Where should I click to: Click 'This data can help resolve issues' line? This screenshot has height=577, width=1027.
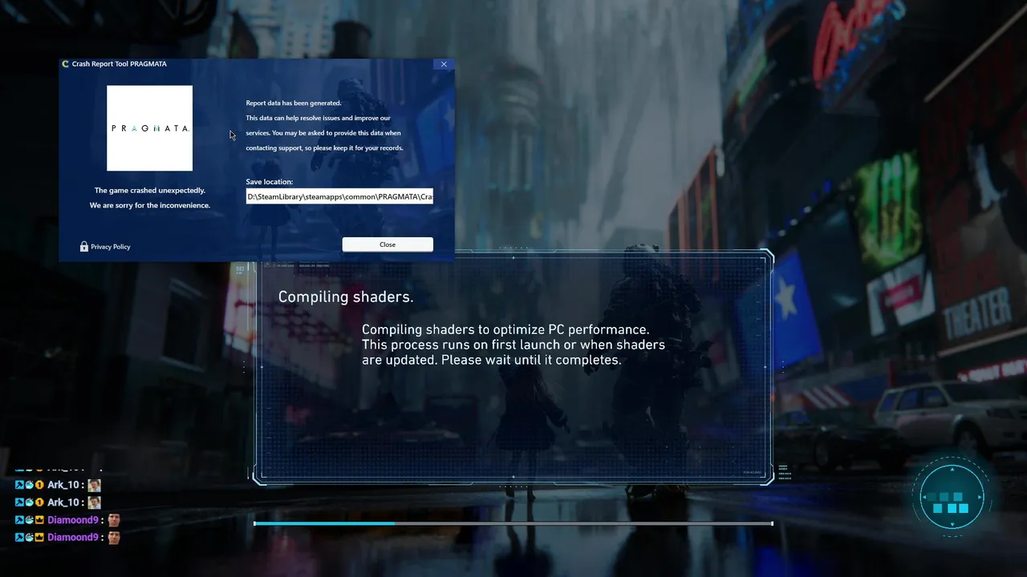click(319, 118)
